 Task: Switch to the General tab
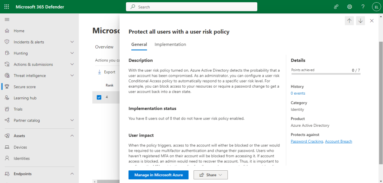click(139, 44)
